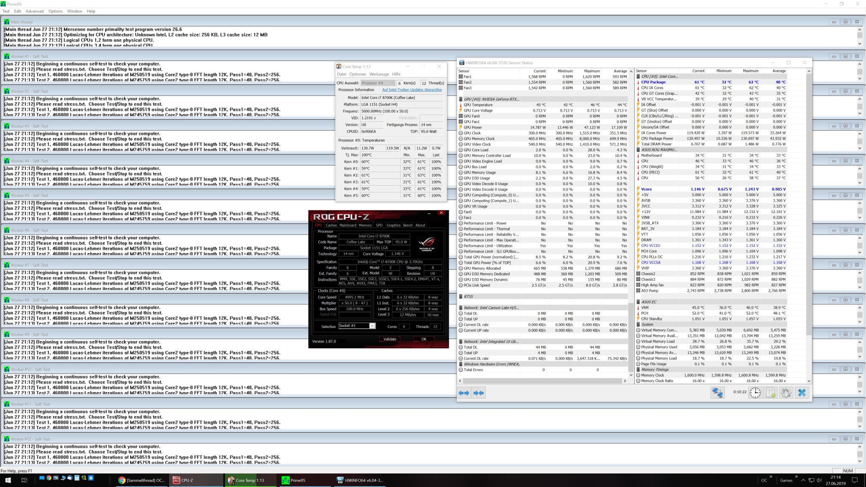Expand hidden system tray icons chevron

click(803, 480)
